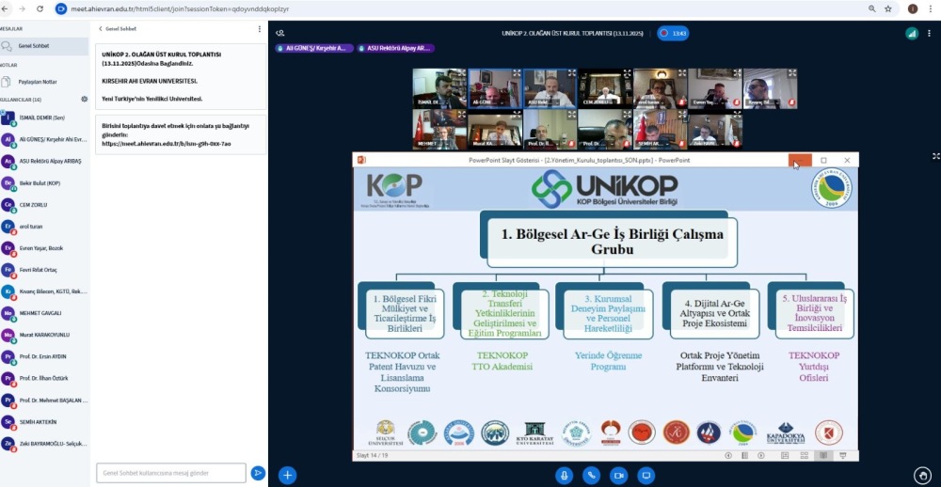The width and height of the screenshot is (941, 487).
Task: Open the users list settings gear
Action: point(84,99)
